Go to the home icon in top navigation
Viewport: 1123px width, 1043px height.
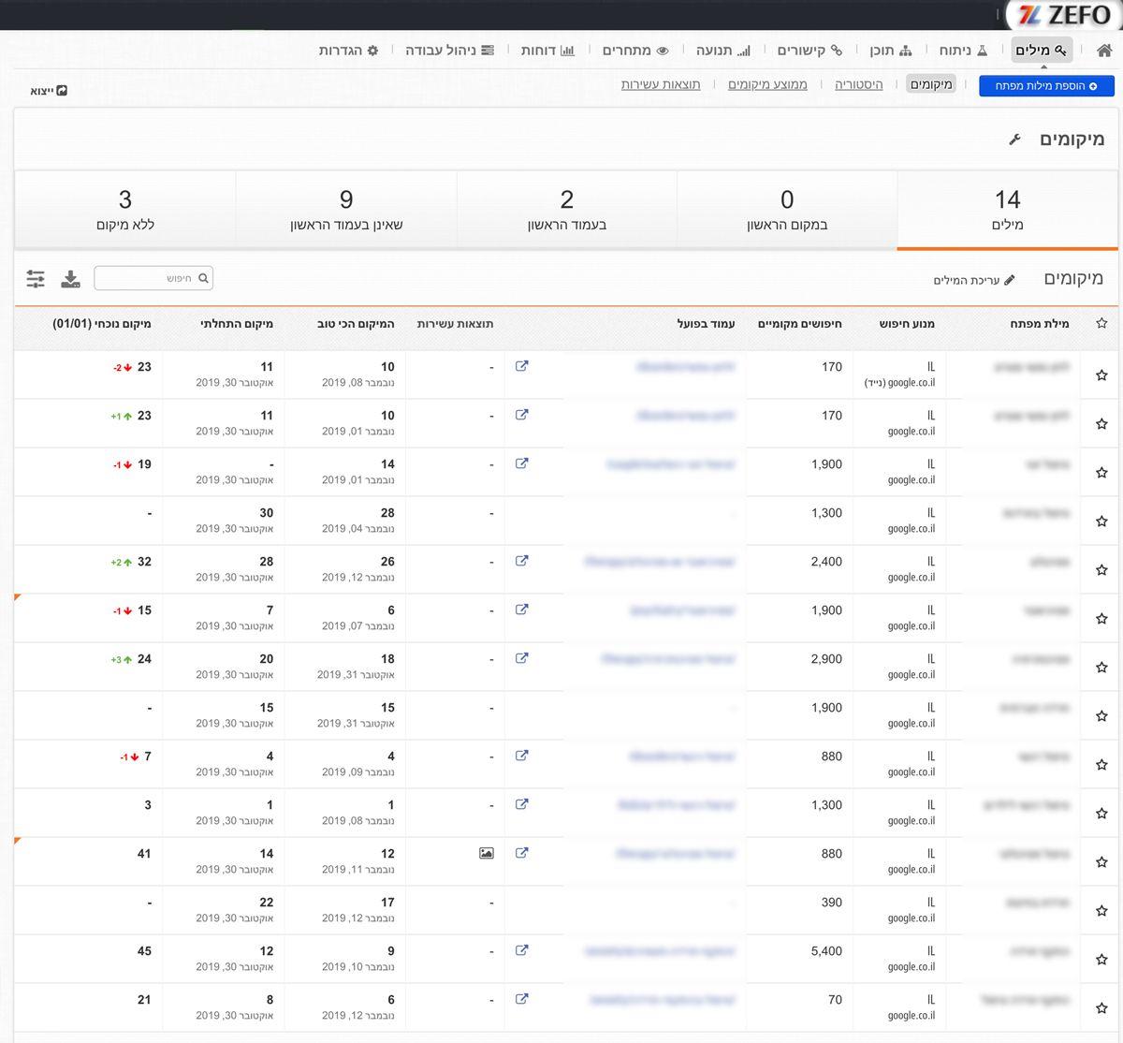[x=1104, y=51]
